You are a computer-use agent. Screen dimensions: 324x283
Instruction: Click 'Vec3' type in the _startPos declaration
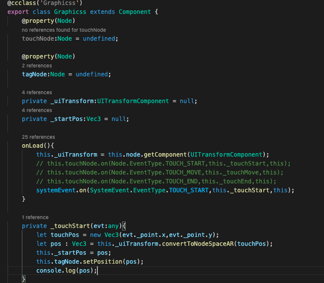click(93, 119)
